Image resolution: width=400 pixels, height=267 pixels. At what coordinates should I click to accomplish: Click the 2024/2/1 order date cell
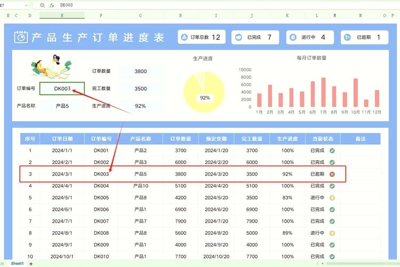(x=62, y=162)
